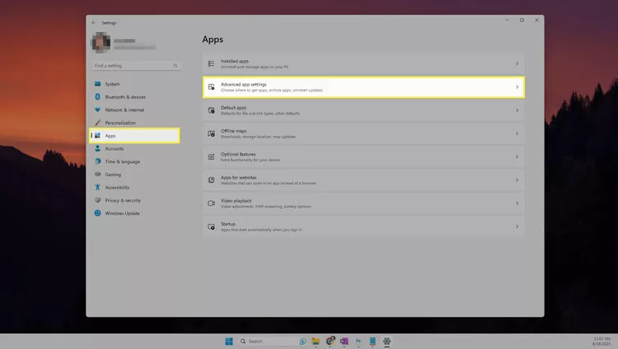Select Apps in the sidebar
Screen dimensions: 618x349
pos(135,136)
